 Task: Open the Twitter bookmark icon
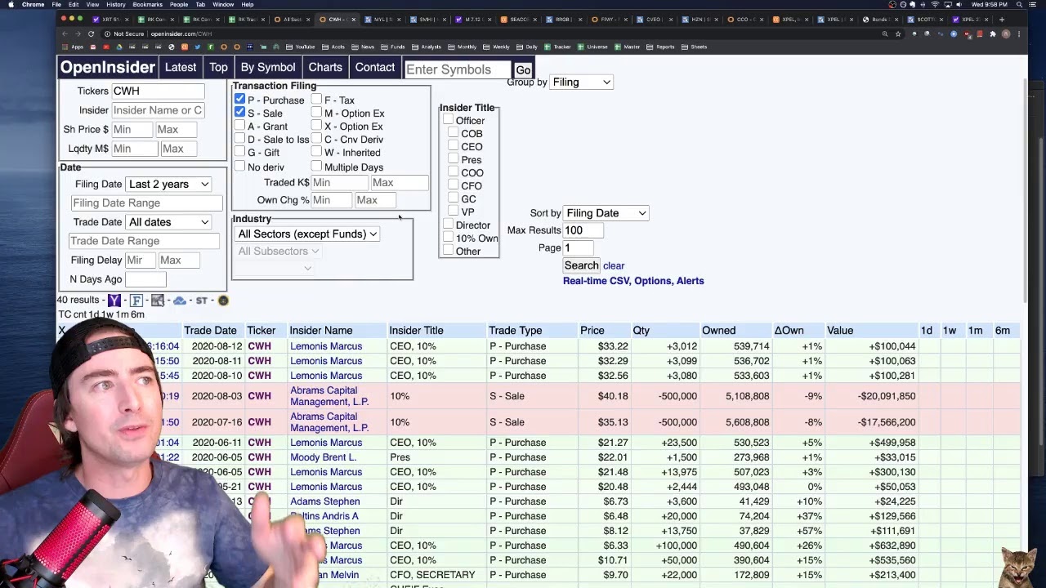(197, 47)
